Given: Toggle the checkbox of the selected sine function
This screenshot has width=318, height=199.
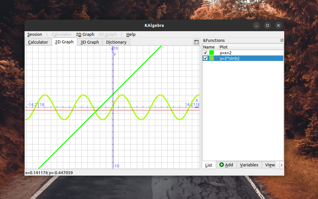Looking at the screenshot, I should (205, 58).
